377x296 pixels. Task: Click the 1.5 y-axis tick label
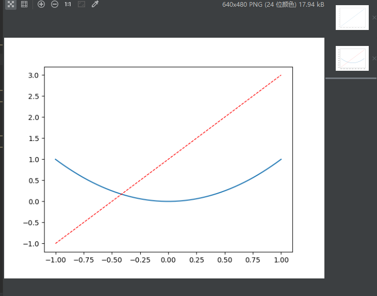[x=34, y=138]
